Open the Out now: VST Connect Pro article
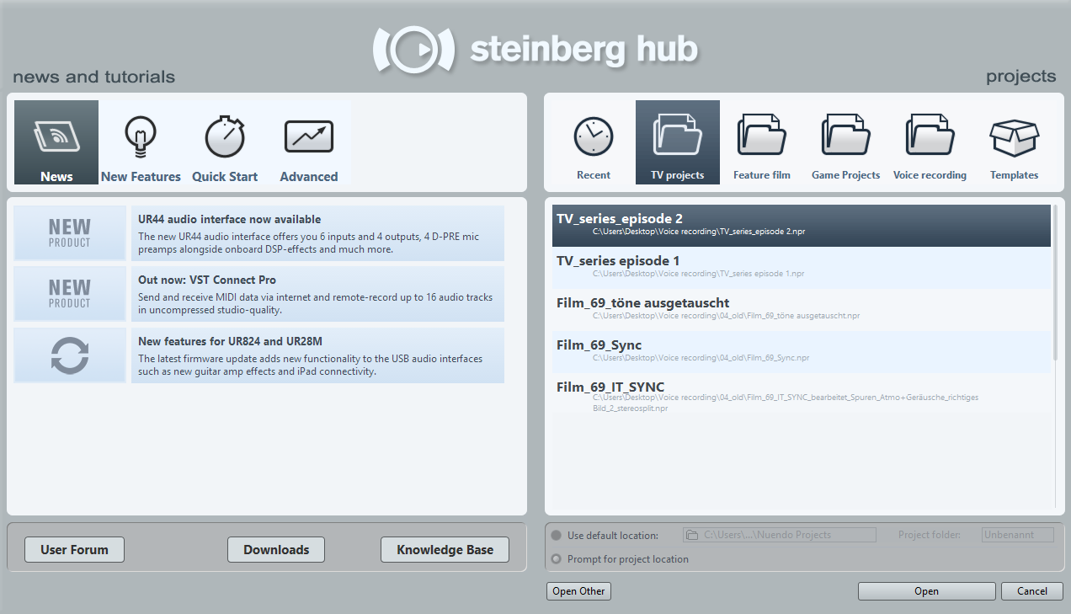Screen dimensions: 1071x614 tap(317, 294)
